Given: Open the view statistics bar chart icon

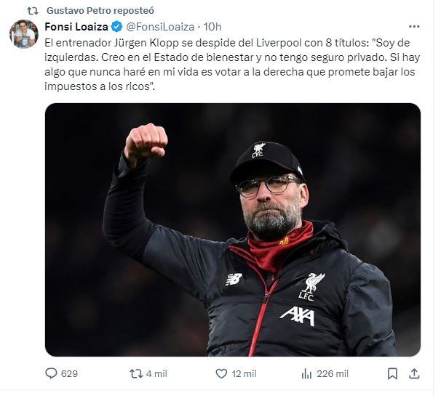Looking at the screenshot, I should (x=306, y=373).
